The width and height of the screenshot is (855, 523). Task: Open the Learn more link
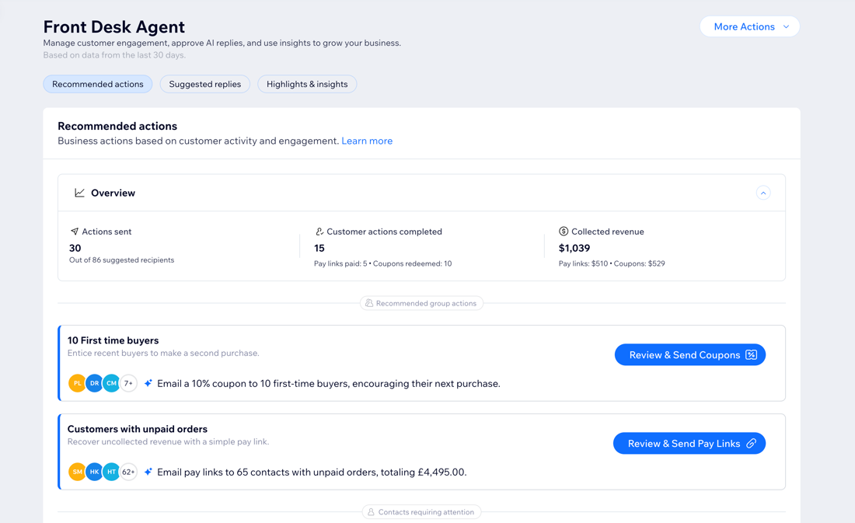(366, 141)
